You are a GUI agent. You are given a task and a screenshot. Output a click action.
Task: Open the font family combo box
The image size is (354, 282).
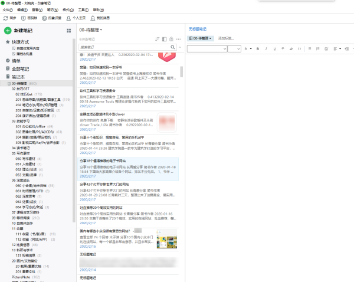coord(207,49)
